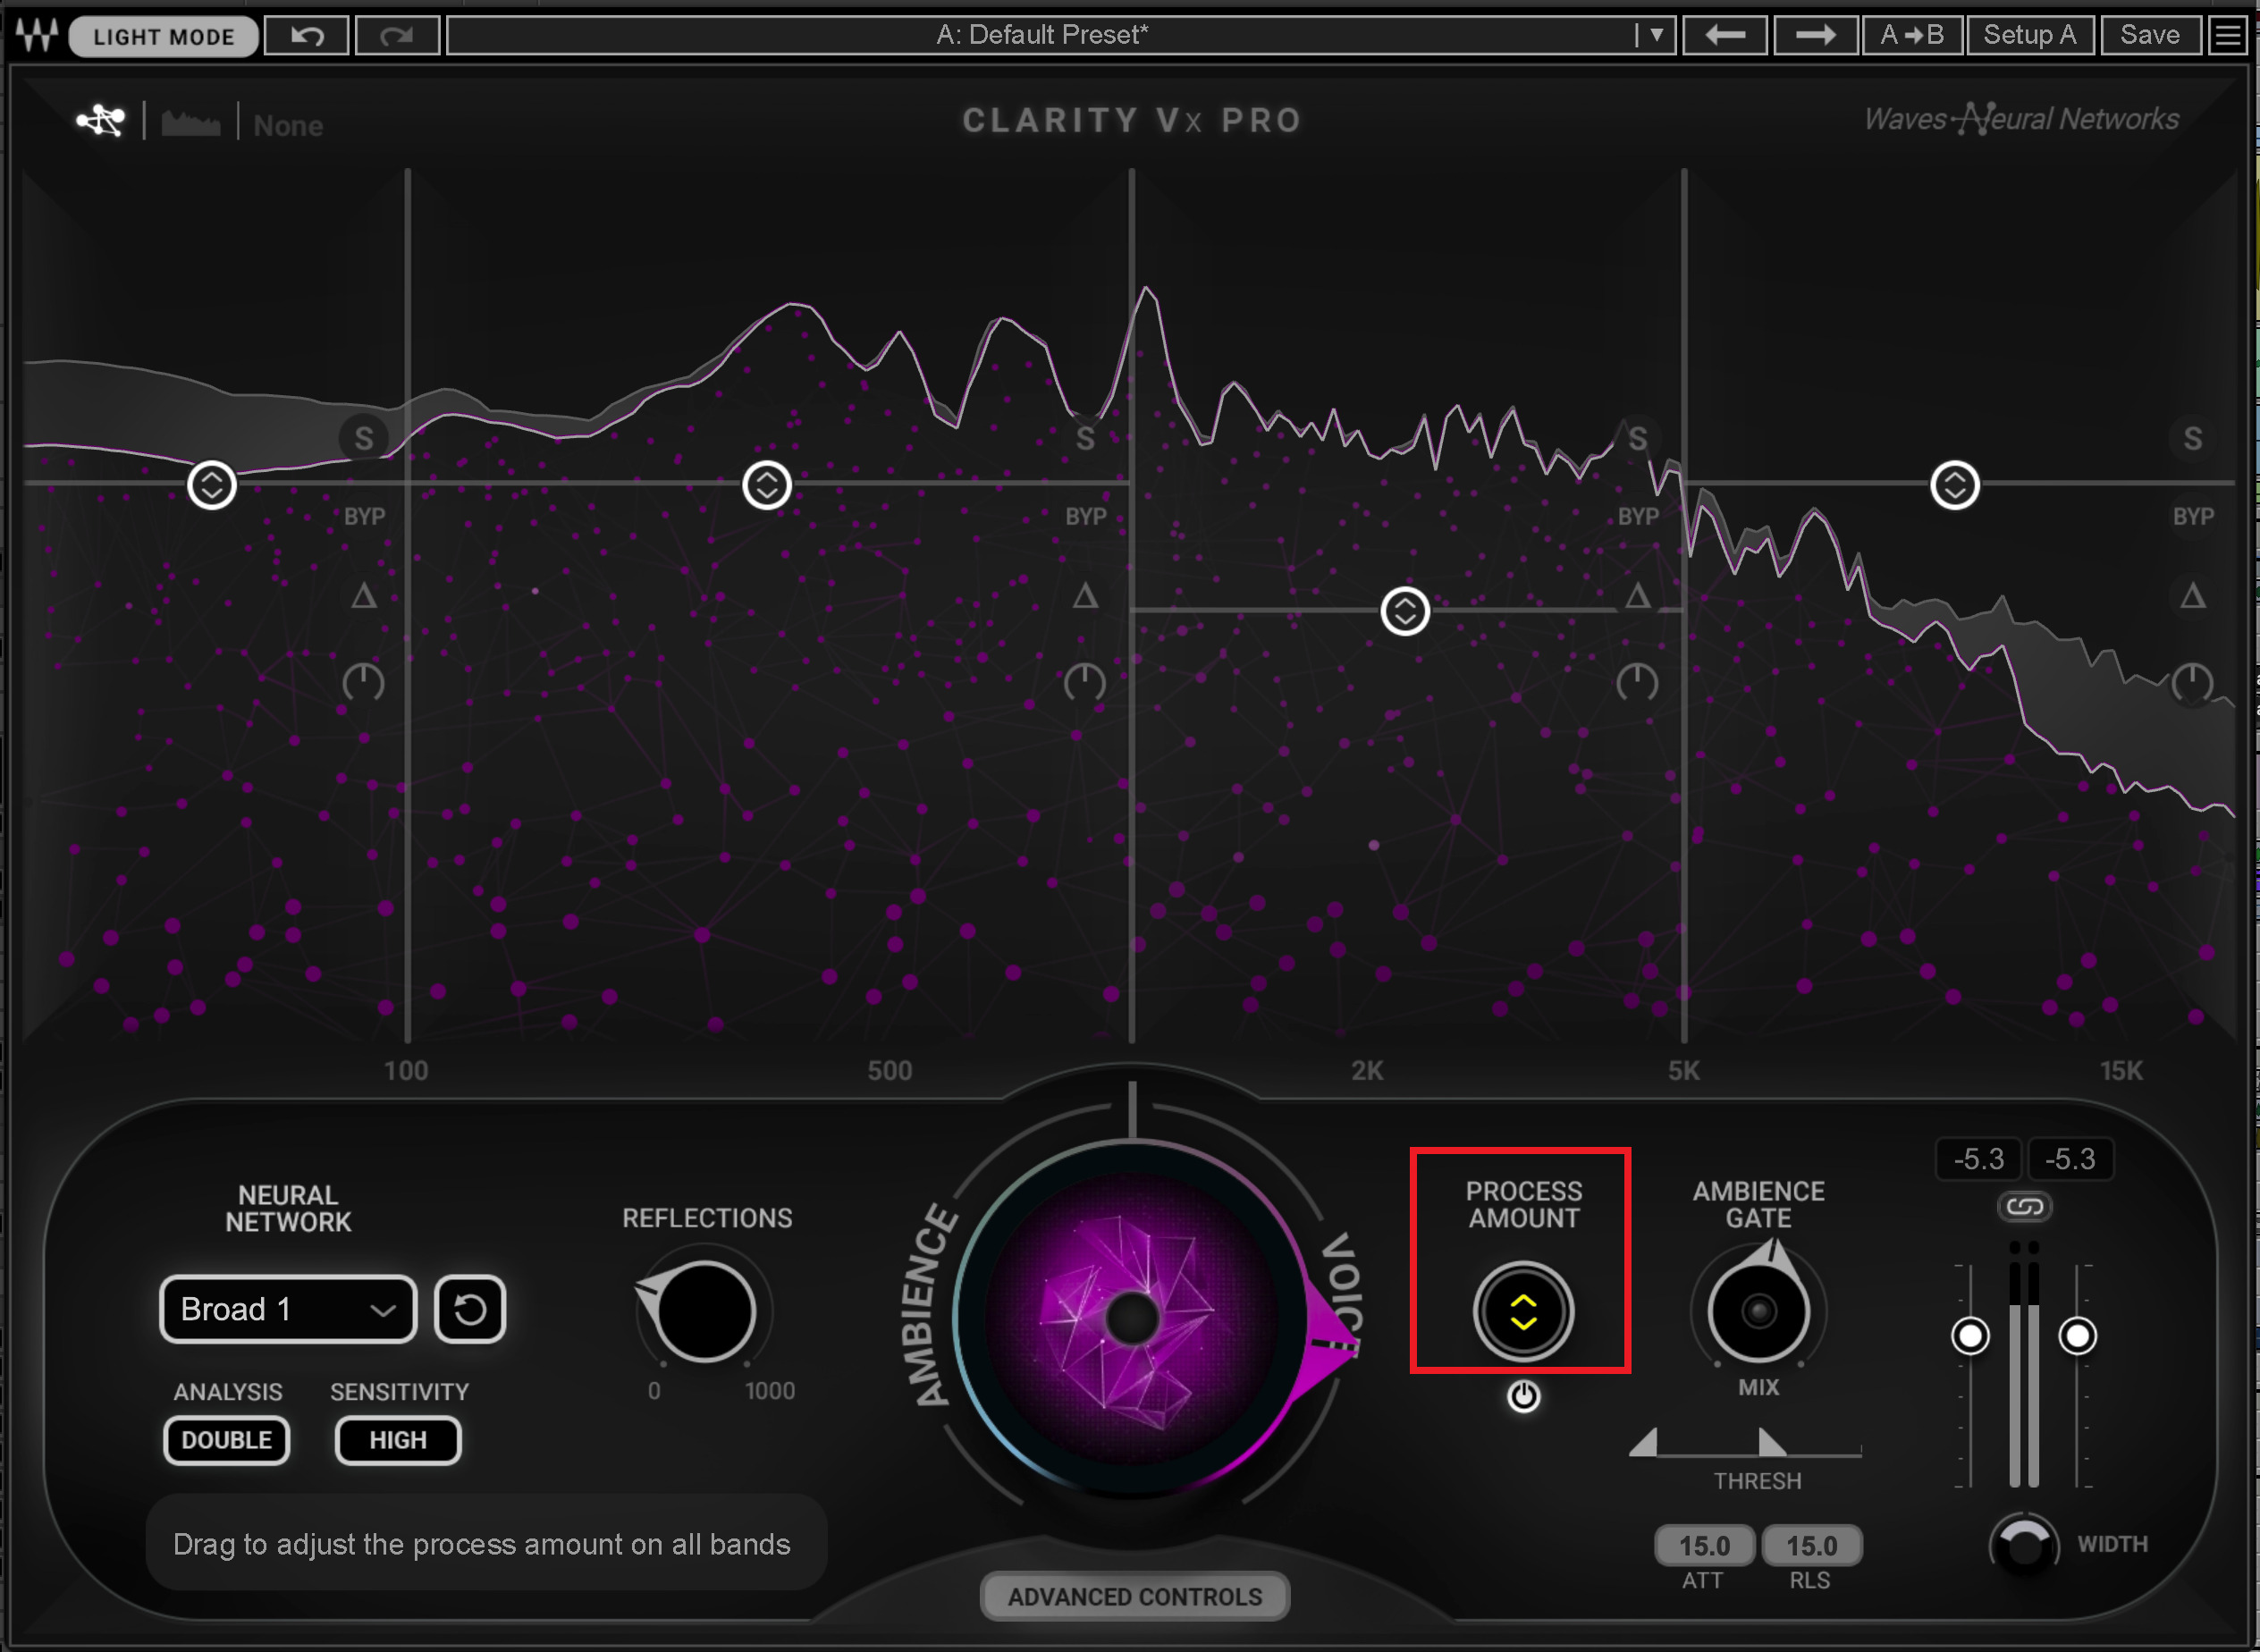
Task: Click the lowest band process amount handle
Action: [x=212, y=486]
